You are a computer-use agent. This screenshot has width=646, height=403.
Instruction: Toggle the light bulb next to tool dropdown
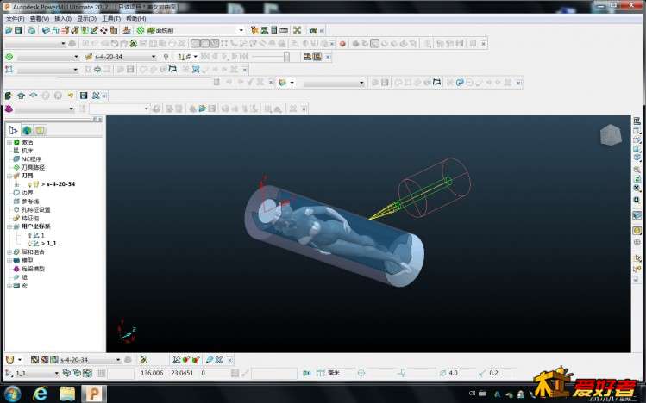[166, 56]
